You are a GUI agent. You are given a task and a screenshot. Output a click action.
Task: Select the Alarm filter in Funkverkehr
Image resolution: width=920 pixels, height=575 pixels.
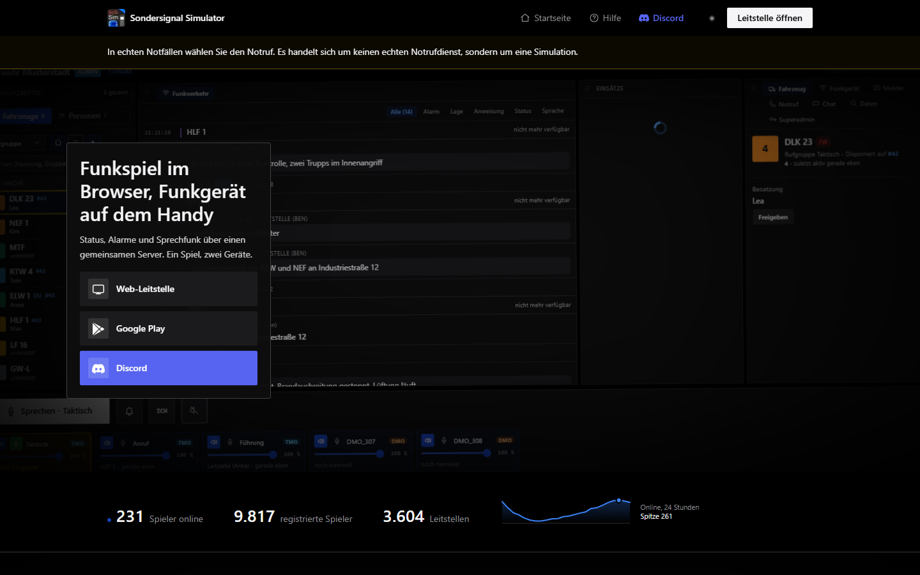point(431,112)
